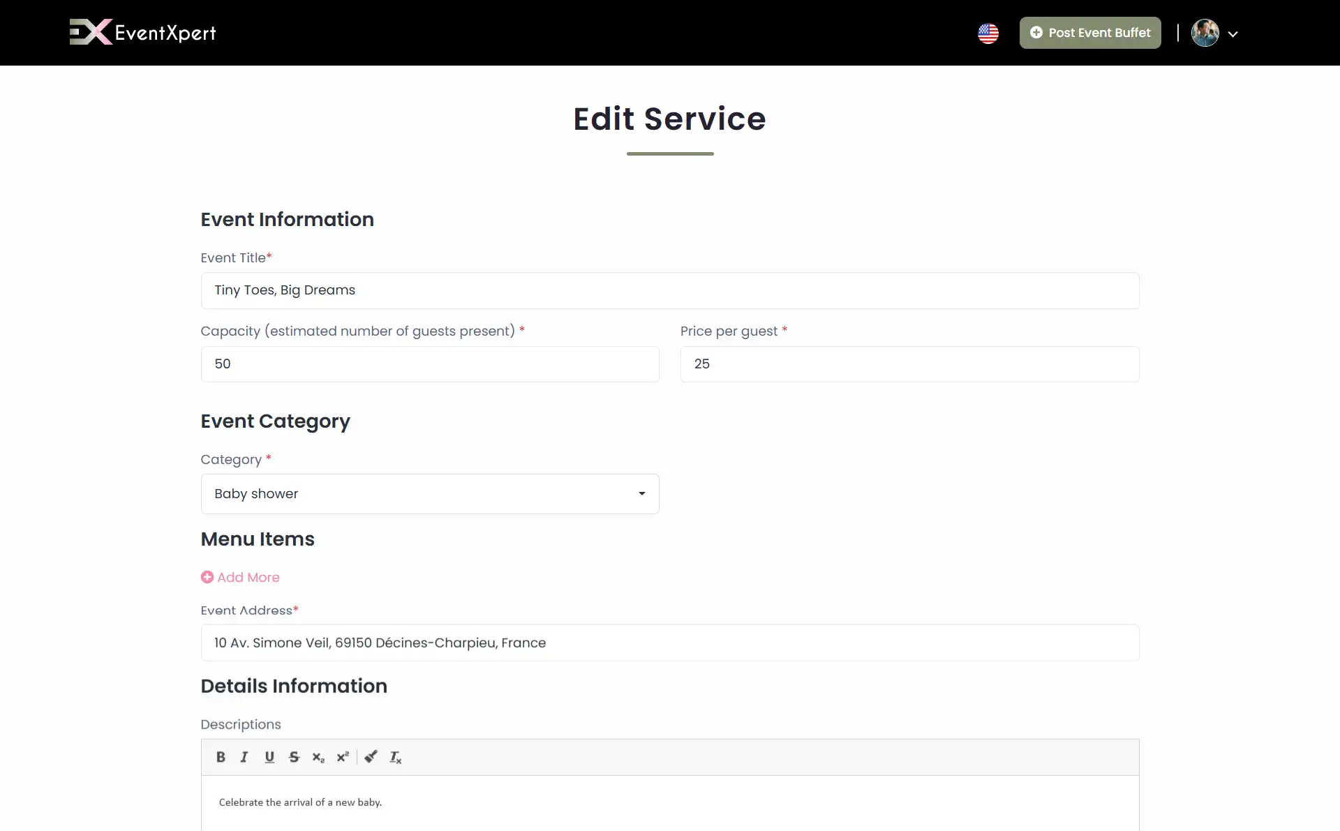Clear text formatting using the Tx icon
The width and height of the screenshot is (1340, 831).
click(x=395, y=757)
